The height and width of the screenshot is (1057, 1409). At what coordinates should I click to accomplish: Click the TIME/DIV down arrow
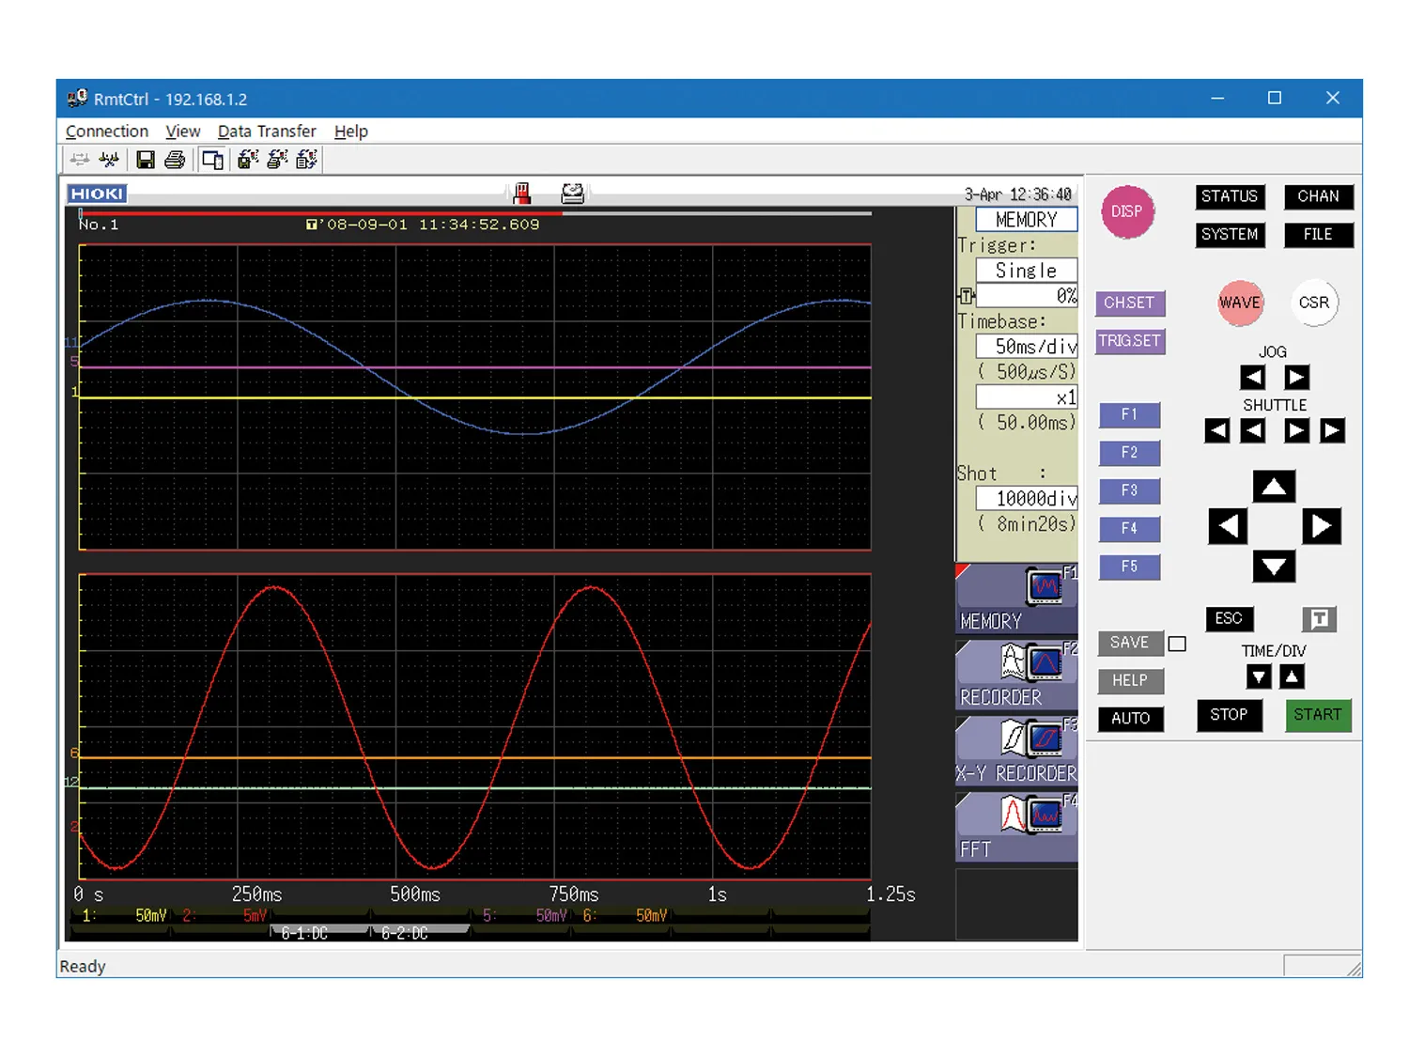click(x=1259, y=676)
